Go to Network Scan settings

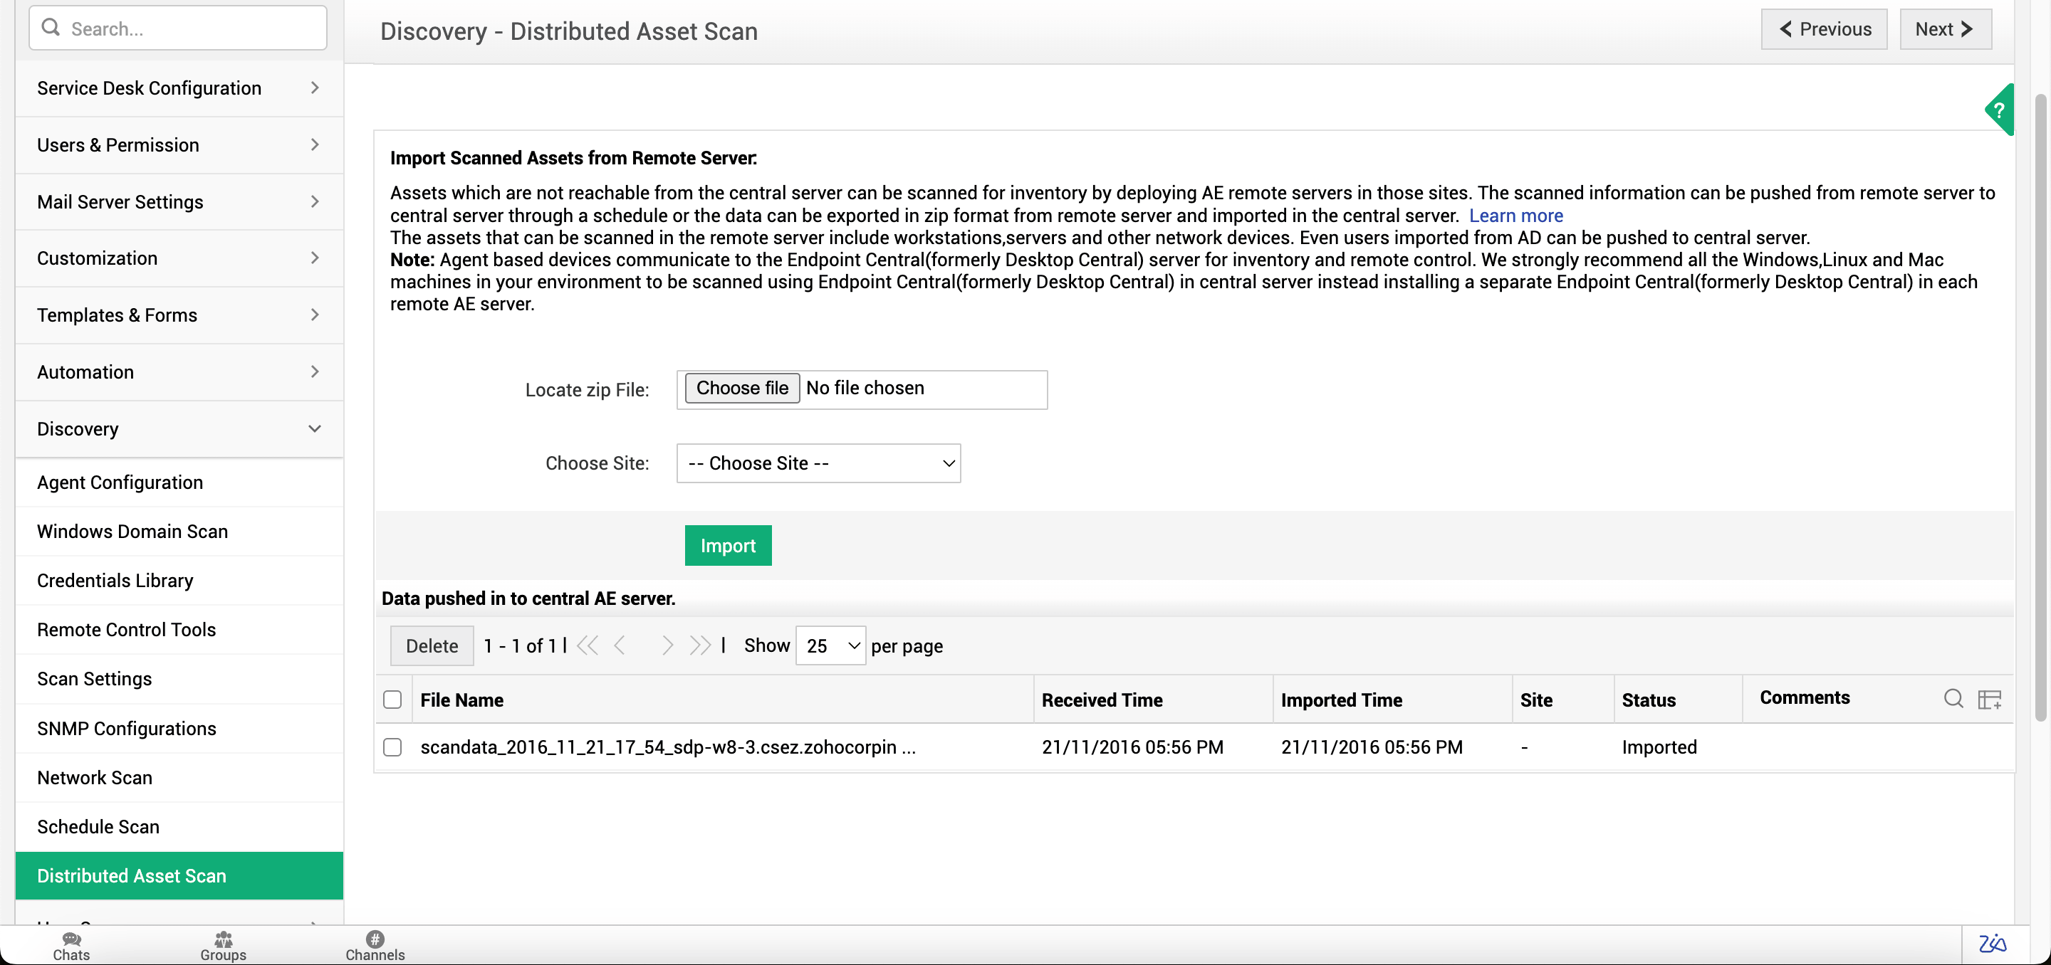click(94, 777)
